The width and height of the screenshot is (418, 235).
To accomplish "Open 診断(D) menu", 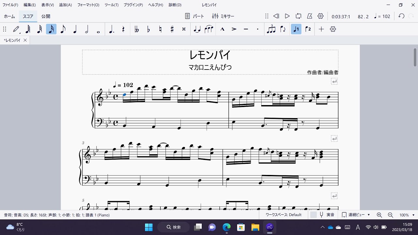I will [x=175, y=5].
